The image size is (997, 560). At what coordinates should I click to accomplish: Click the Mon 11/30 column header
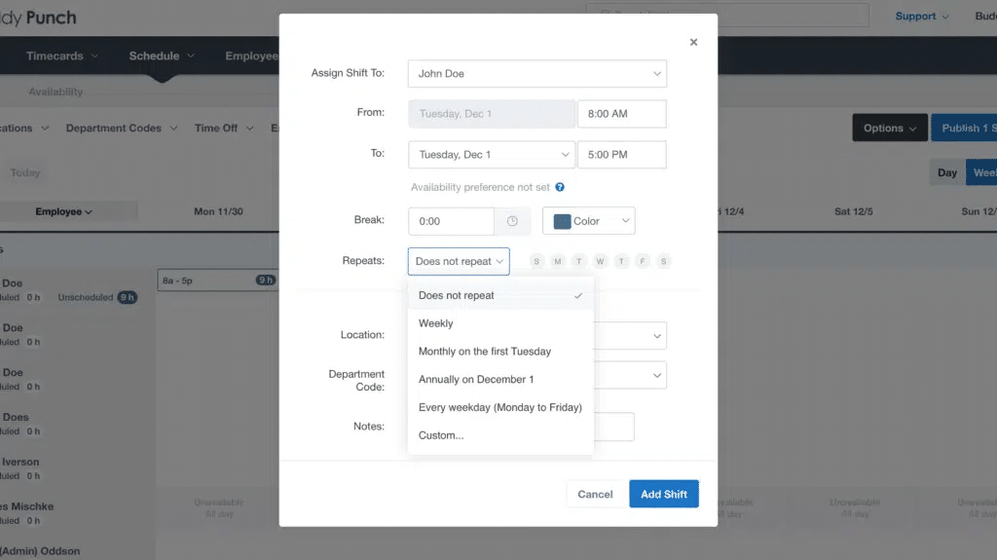(218, 212)
